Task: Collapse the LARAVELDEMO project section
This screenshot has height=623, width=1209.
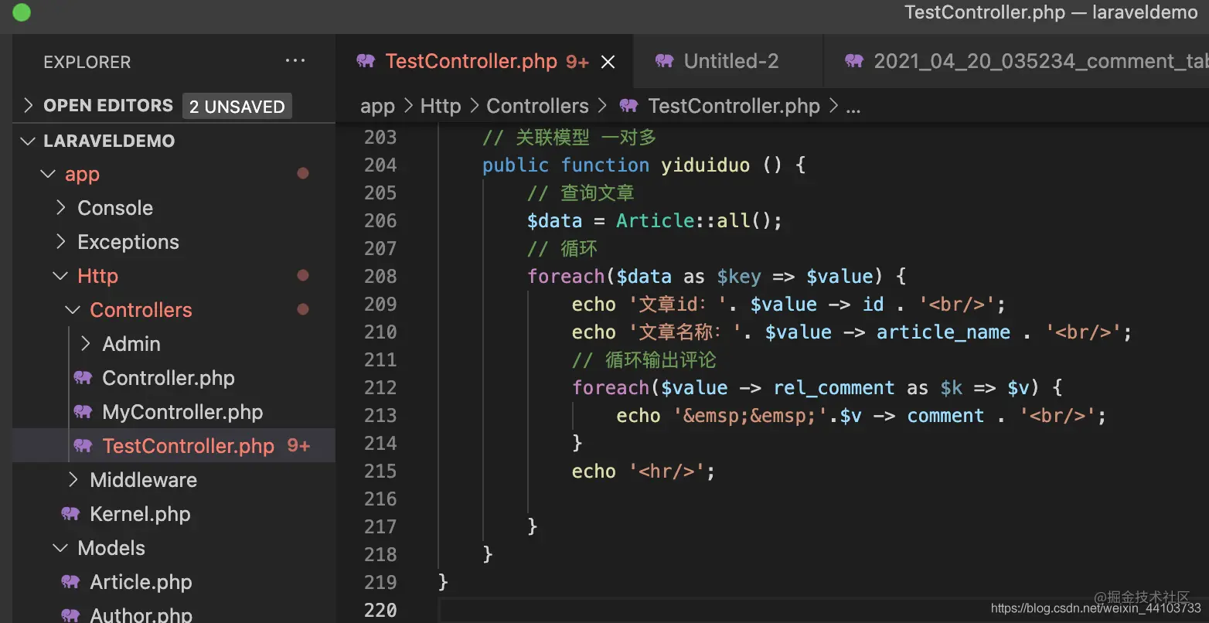Action: tap(29, 141)
